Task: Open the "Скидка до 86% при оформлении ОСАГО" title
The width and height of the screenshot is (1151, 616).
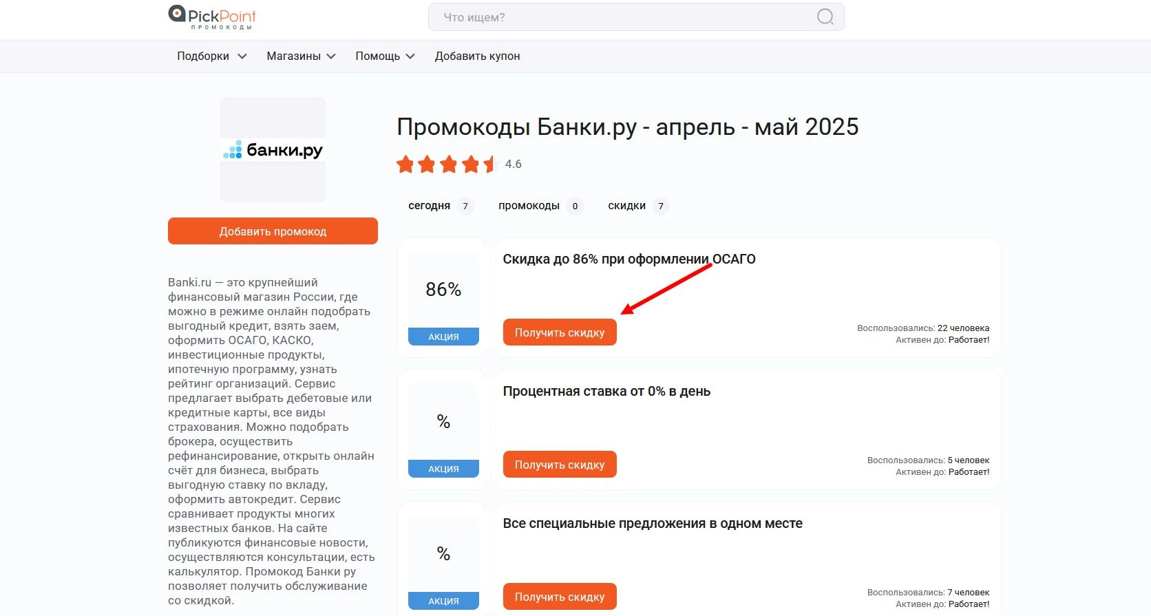Action: click(x=629, y=259)
